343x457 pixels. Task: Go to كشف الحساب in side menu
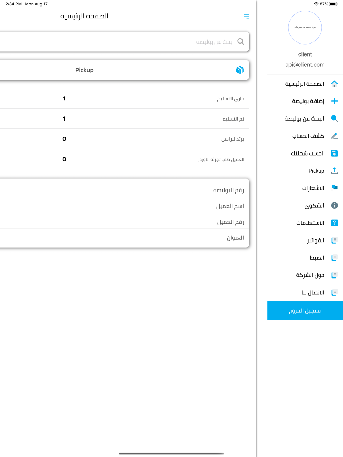click(305, 136)
